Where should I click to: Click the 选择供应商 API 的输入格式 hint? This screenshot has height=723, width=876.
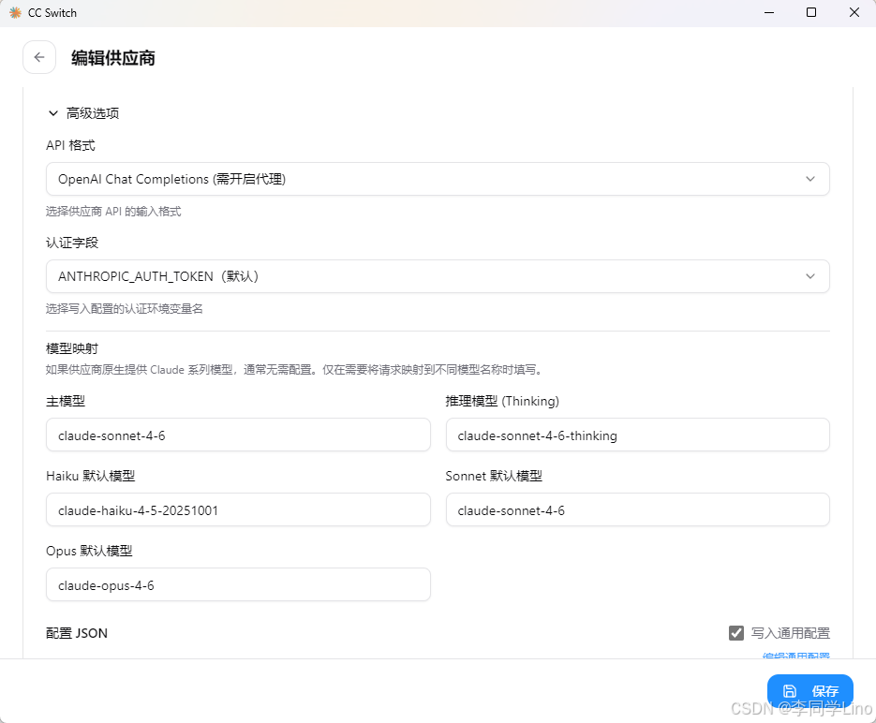click(113, 212)
